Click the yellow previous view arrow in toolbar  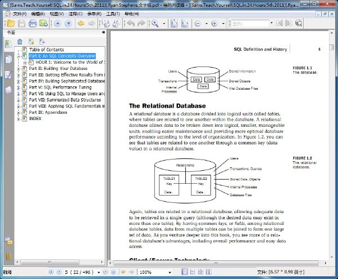(x=81, y=23)
